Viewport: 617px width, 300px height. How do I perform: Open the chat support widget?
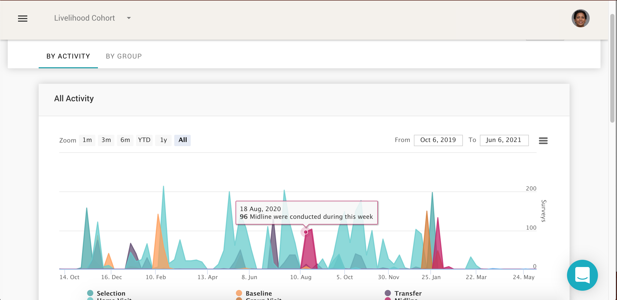582,275
